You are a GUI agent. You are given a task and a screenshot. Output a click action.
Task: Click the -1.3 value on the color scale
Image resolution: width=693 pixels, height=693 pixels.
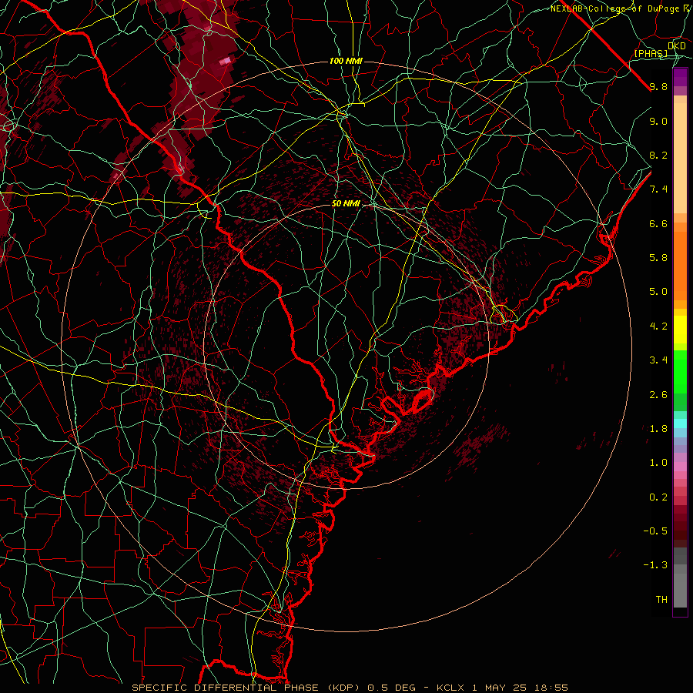tap(655, 565)
